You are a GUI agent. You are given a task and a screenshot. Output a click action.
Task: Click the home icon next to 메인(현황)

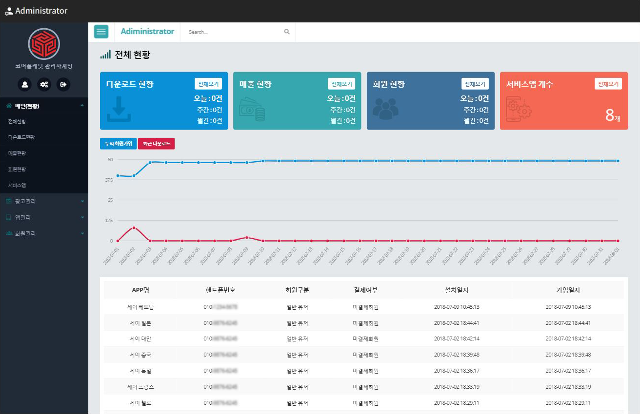9,105
